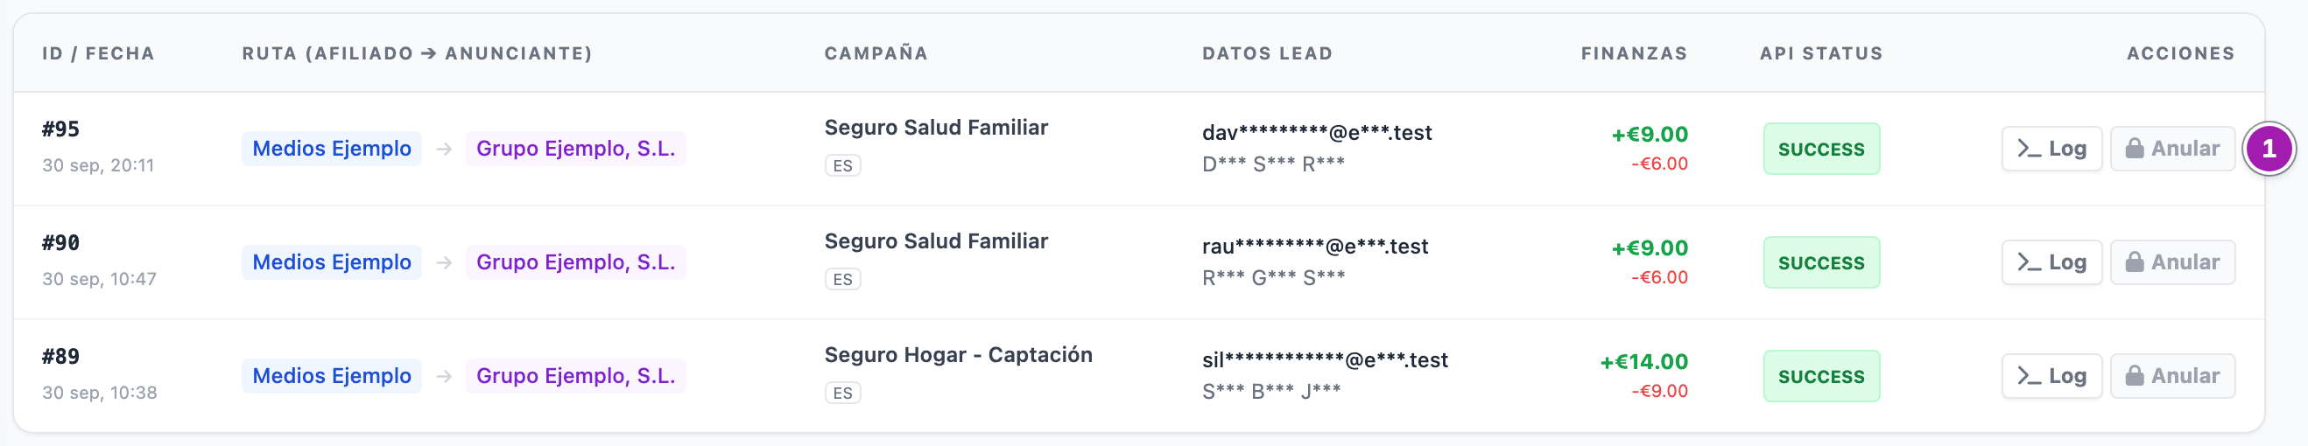The height and width of the screenshot is (446, 2308).
Task: Click the lead ID #90
Action: [61, 243]
